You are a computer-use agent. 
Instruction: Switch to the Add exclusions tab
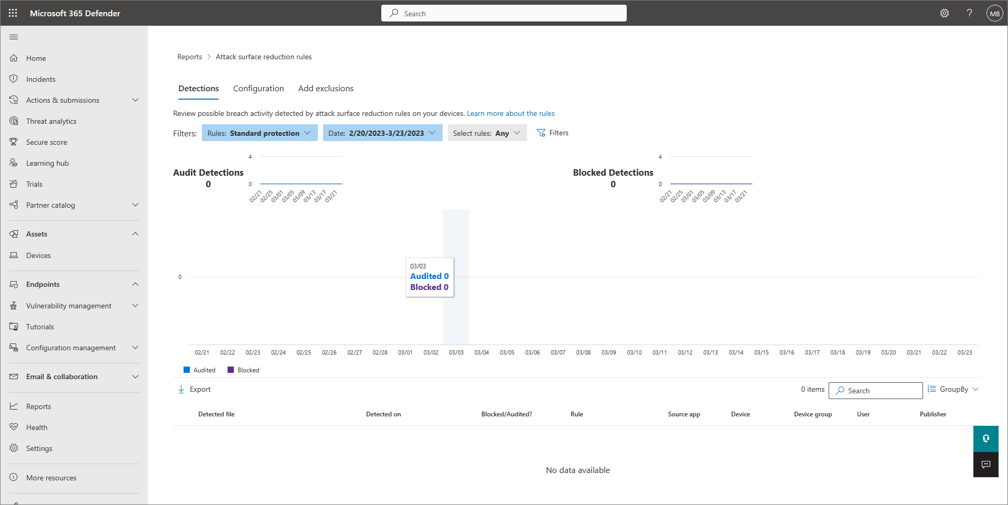[326, 89]
